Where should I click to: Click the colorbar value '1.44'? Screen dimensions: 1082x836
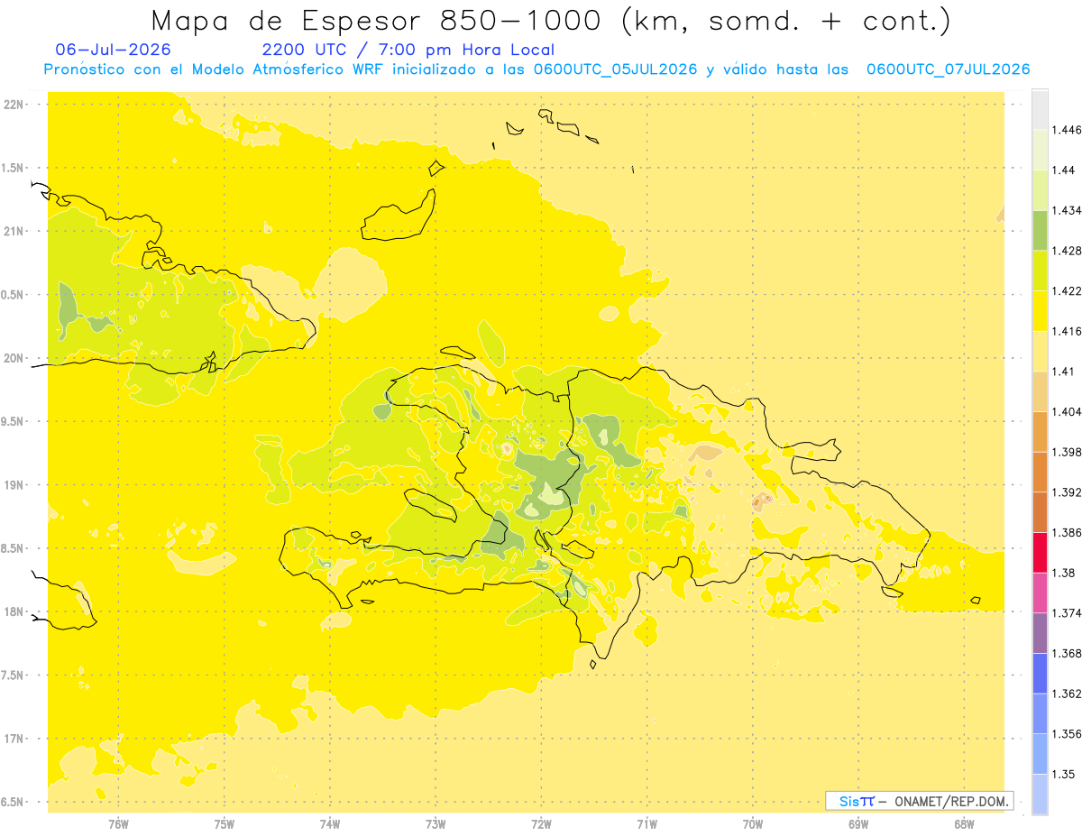click(x=1063, y=170)
